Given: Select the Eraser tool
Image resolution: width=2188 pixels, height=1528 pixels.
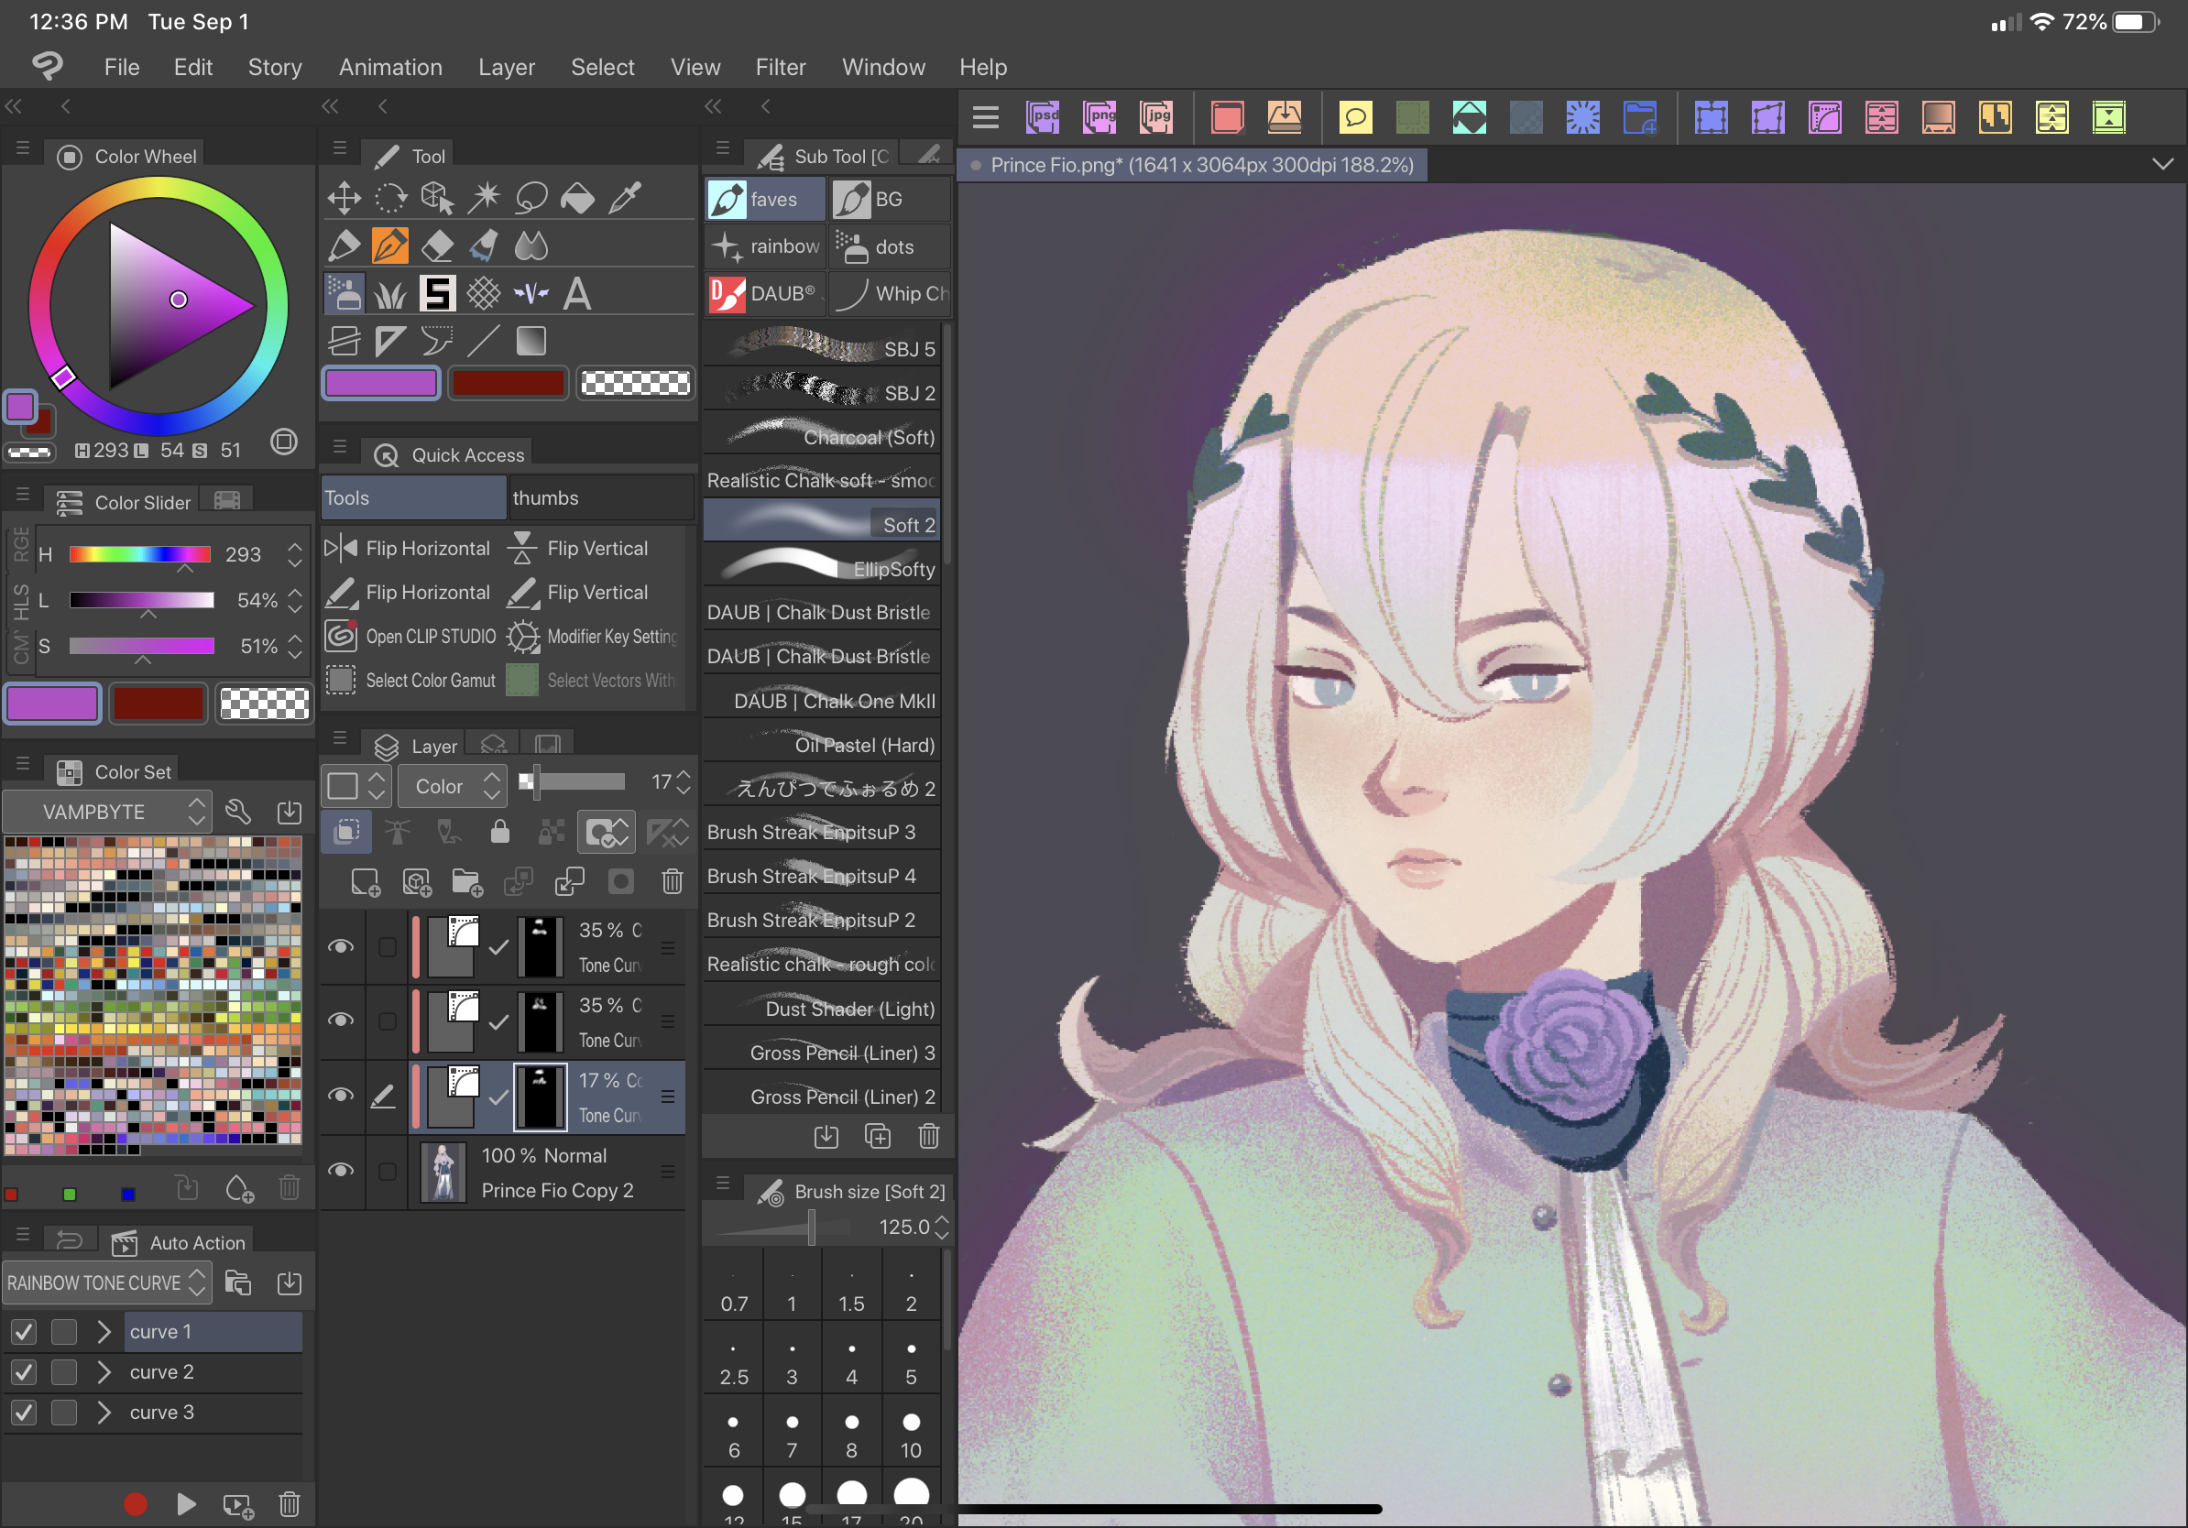Looking at the screenshot, I should (437, 246).
